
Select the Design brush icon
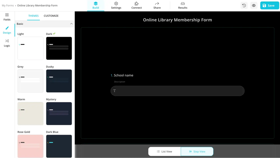[x=7, y=28]
